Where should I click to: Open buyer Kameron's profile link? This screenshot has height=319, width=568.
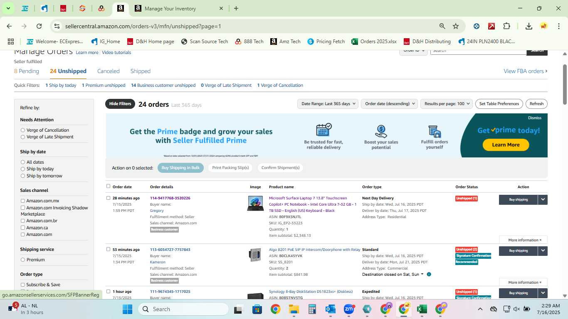coord(158,262)
